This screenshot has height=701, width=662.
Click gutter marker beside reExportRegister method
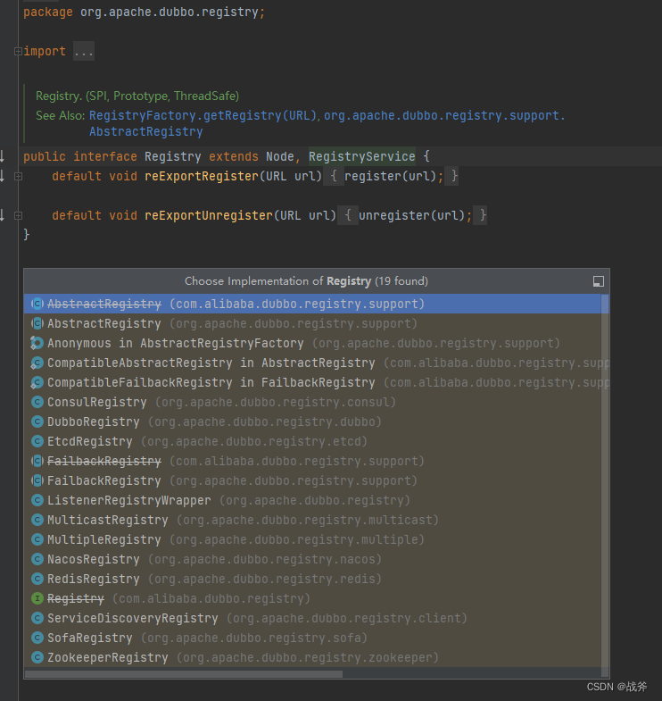[3, 176]
